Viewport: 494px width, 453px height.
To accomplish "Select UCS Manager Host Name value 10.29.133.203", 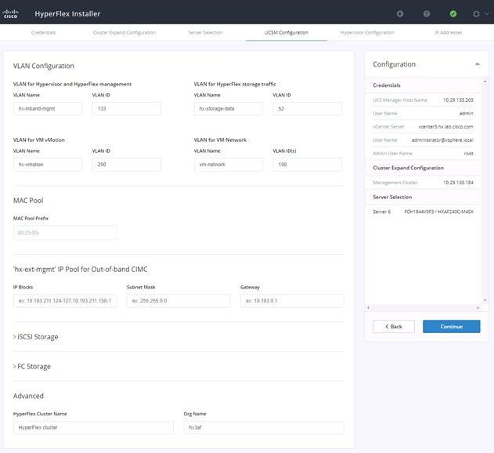I will pos(458,100).
